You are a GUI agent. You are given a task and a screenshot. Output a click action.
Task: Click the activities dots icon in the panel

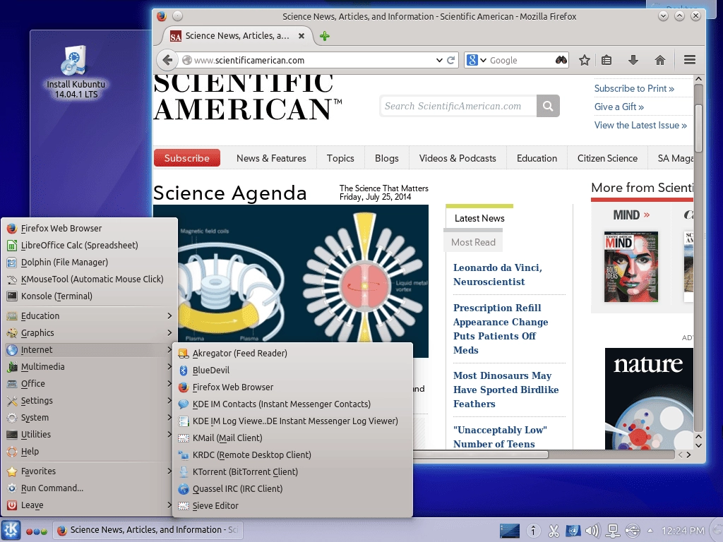[x=37, y=531]
